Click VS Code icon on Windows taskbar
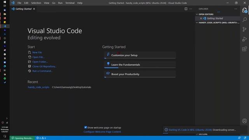Viewport: 249px width, 140px height. 5,26
